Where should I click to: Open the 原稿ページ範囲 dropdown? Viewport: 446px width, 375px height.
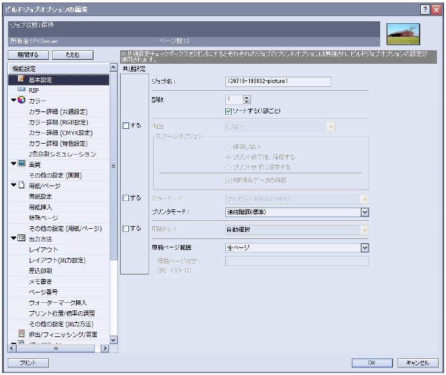coord(364,247)
